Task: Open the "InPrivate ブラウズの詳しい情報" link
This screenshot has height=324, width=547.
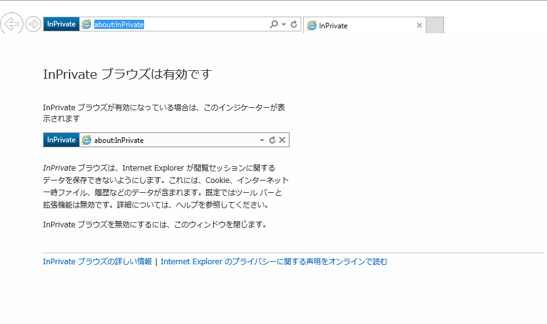Action: tap(97, 261)
